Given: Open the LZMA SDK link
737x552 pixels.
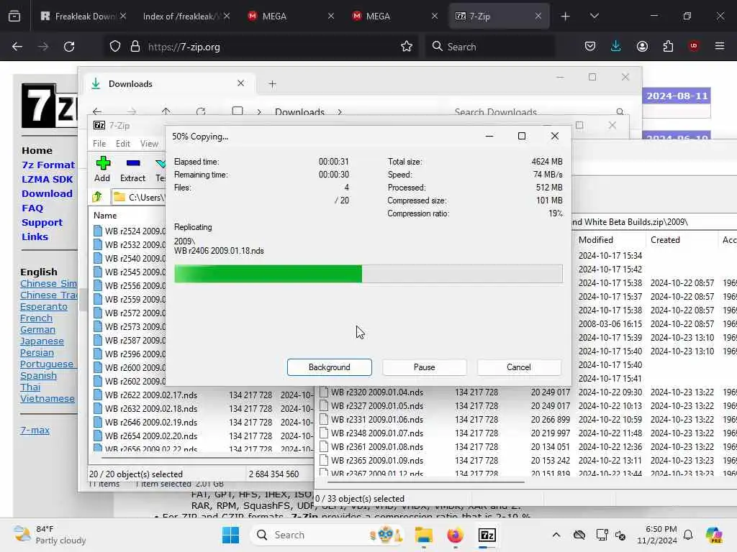Looking at the screenshot, I should pos(47,179).
